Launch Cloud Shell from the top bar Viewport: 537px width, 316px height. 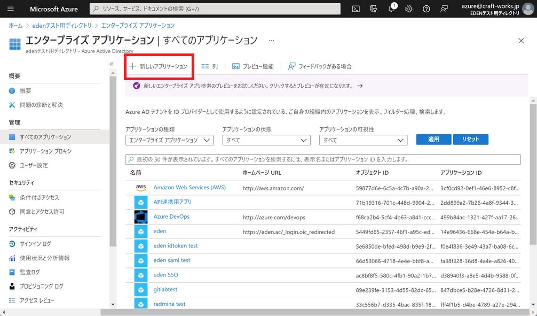[x=356, y=9]
